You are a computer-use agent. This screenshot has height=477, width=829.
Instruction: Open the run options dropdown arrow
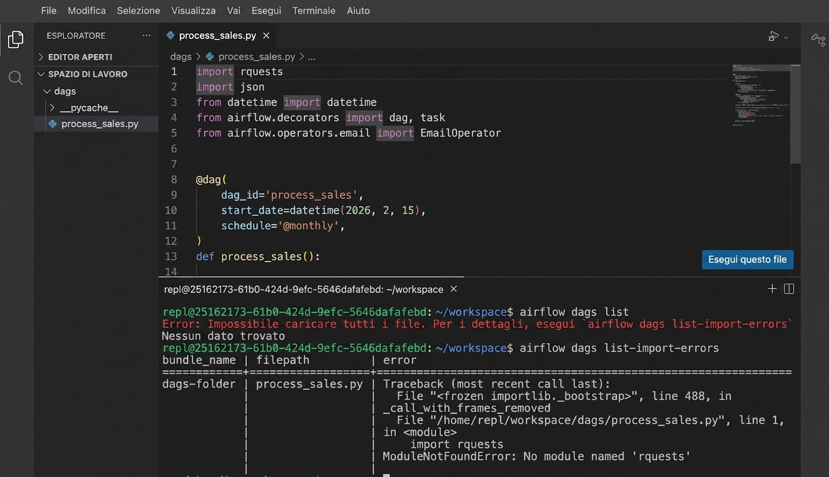786,37
